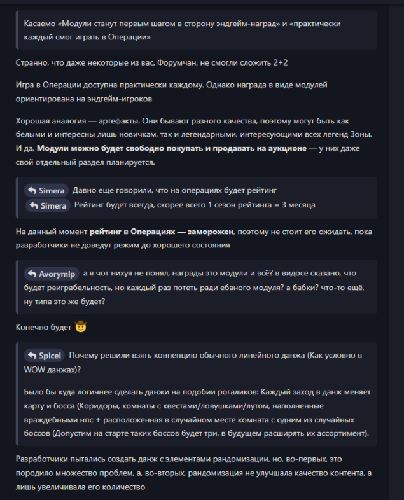Click the reply arrow beside Spicel
Screen dimensions: 404x500
31,356
